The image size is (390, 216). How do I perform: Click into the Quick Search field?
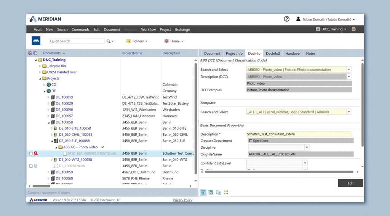point(77,41)
